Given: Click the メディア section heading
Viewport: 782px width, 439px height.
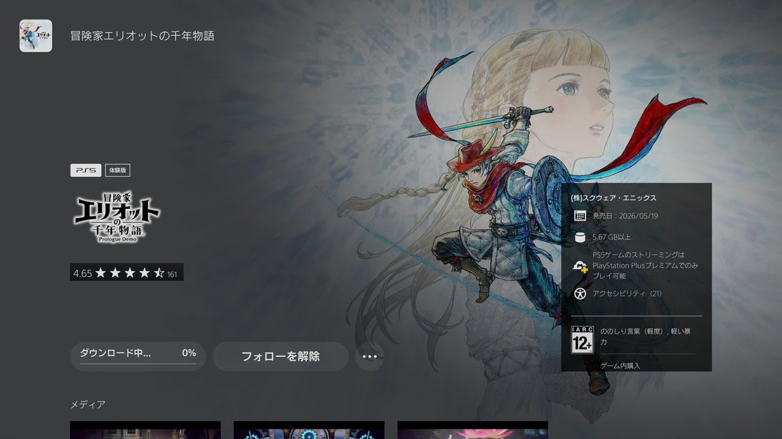Looking at the screenshot, I should [x=88, y=405].
